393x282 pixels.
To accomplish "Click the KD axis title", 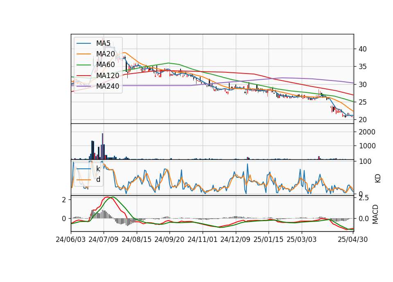I will pyautogui.click(x=378, y=178).
